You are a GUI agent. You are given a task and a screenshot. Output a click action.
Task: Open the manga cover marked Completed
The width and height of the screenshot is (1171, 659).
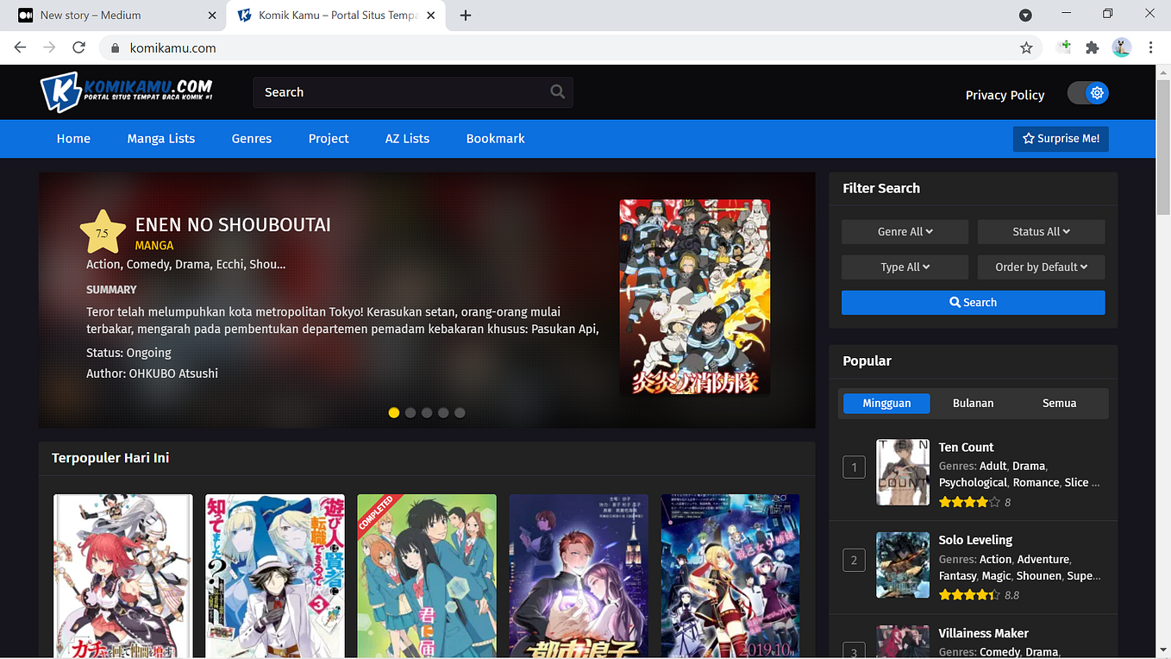tap(427, 576)
